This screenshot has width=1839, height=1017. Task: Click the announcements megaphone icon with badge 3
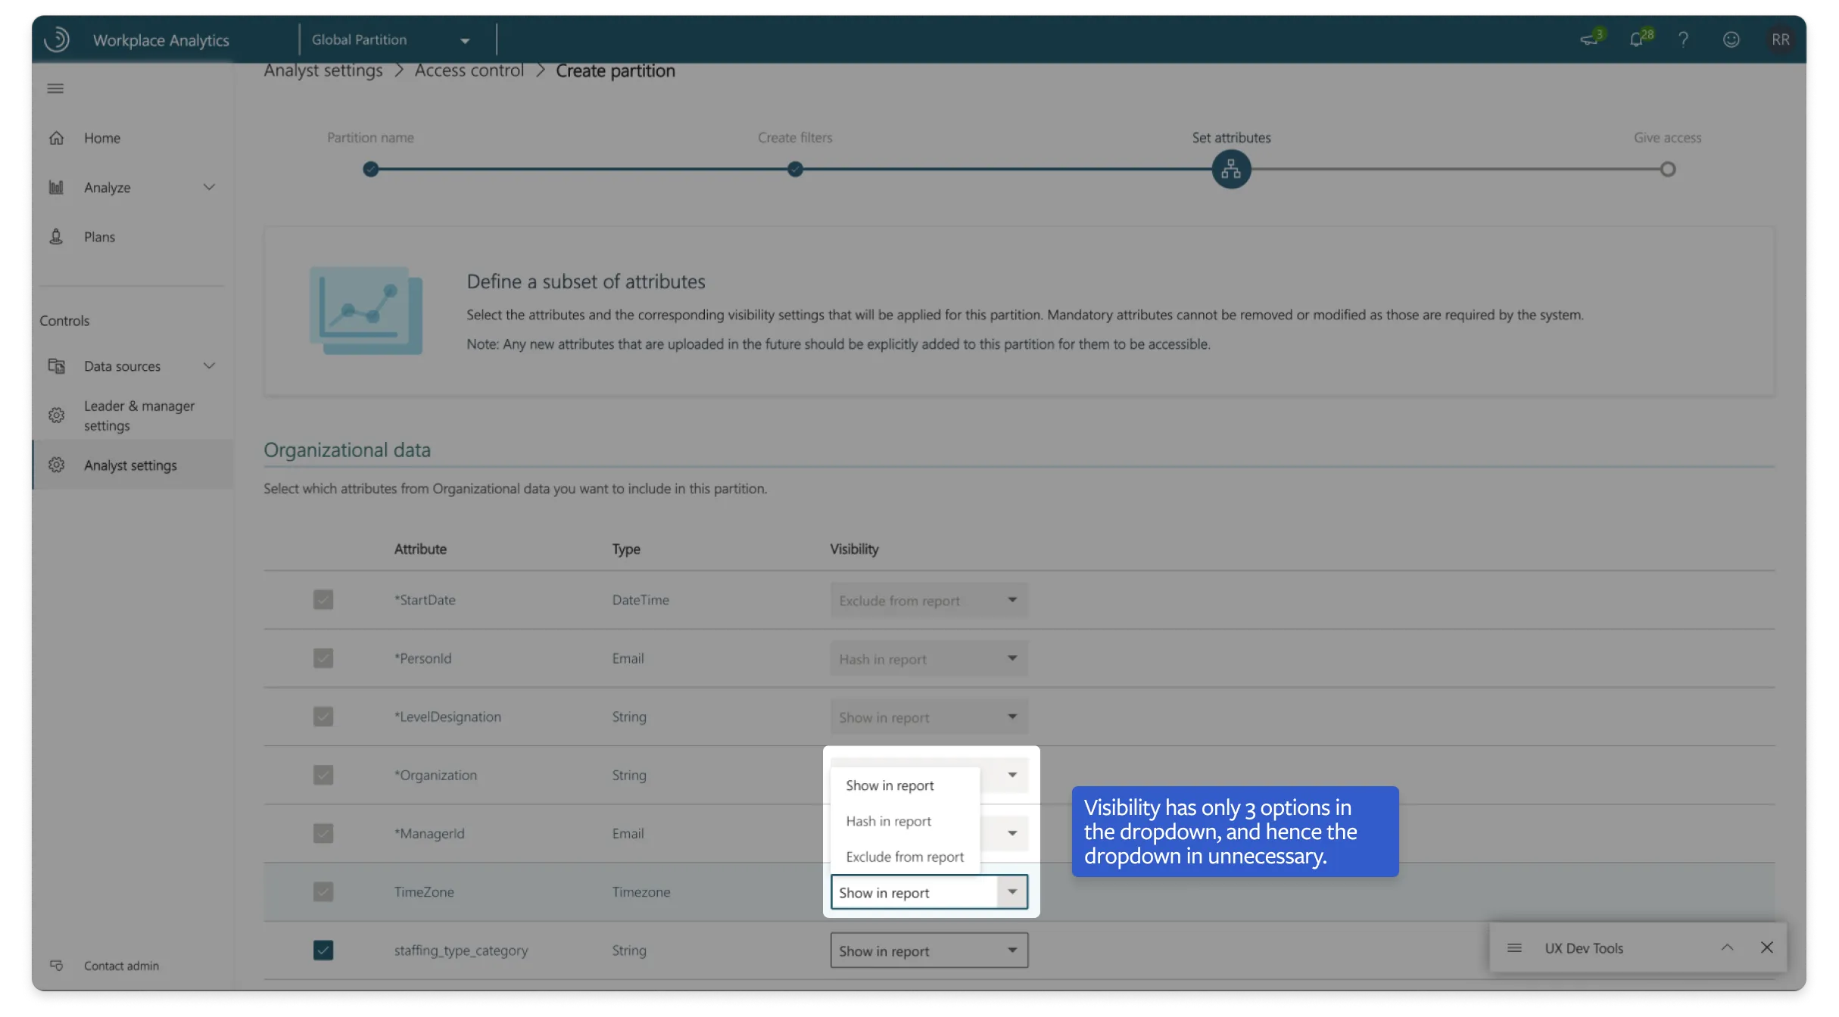tap(1591, 39)
